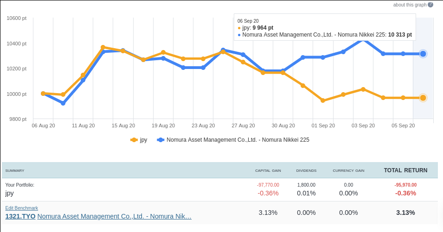Screen dimensions: 443x232
Task: Open the 1321.TYO ticker link
Action: point(20,216)
